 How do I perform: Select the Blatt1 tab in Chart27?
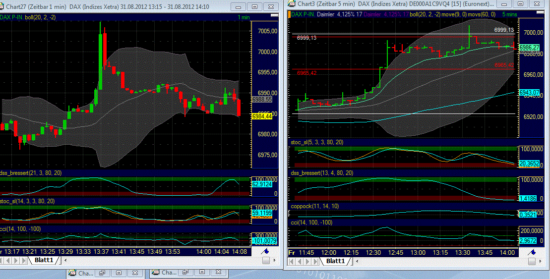[44, 260]
